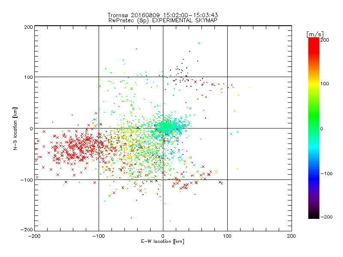Click the yellow band of the colorbar

[x=314, y=84]
